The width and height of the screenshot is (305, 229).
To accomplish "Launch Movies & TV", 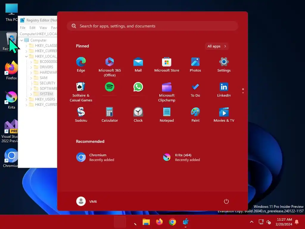I will click(224, 114).
